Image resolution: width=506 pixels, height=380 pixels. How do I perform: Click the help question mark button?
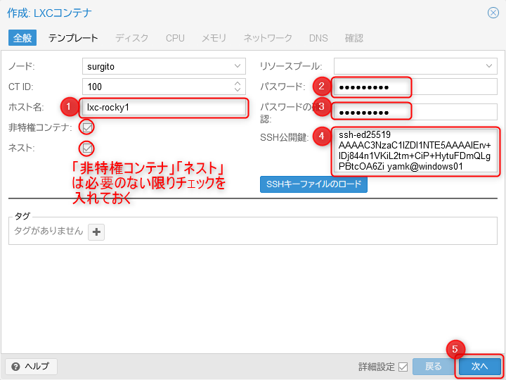[31, 367]
